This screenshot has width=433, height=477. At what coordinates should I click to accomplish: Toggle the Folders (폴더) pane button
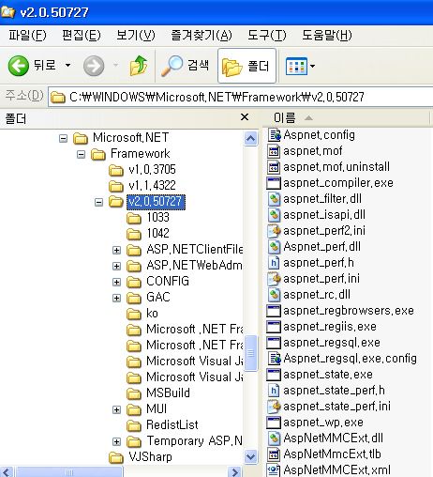[246, 66]
